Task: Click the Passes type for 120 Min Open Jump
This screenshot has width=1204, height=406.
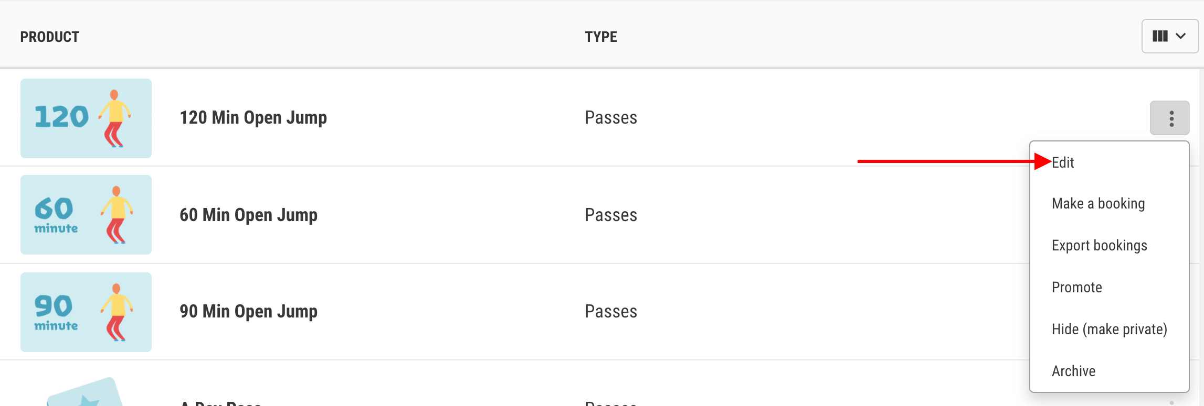Action: coord(611,118)
